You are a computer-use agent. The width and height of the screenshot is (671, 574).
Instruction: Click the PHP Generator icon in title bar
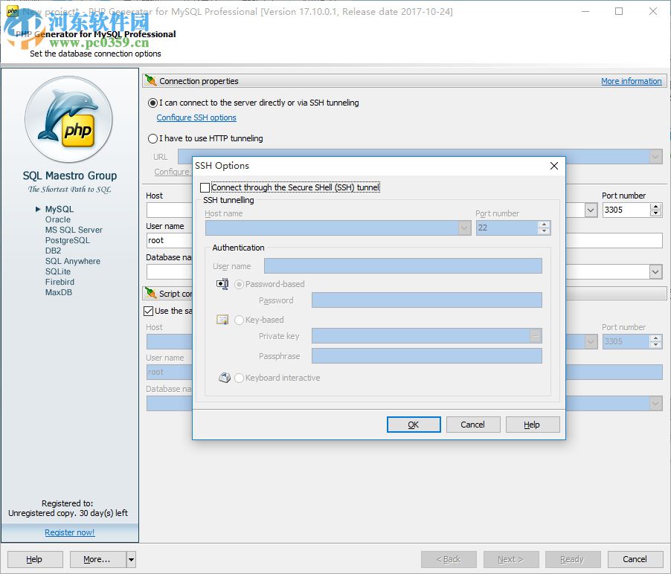coord(10,11)
